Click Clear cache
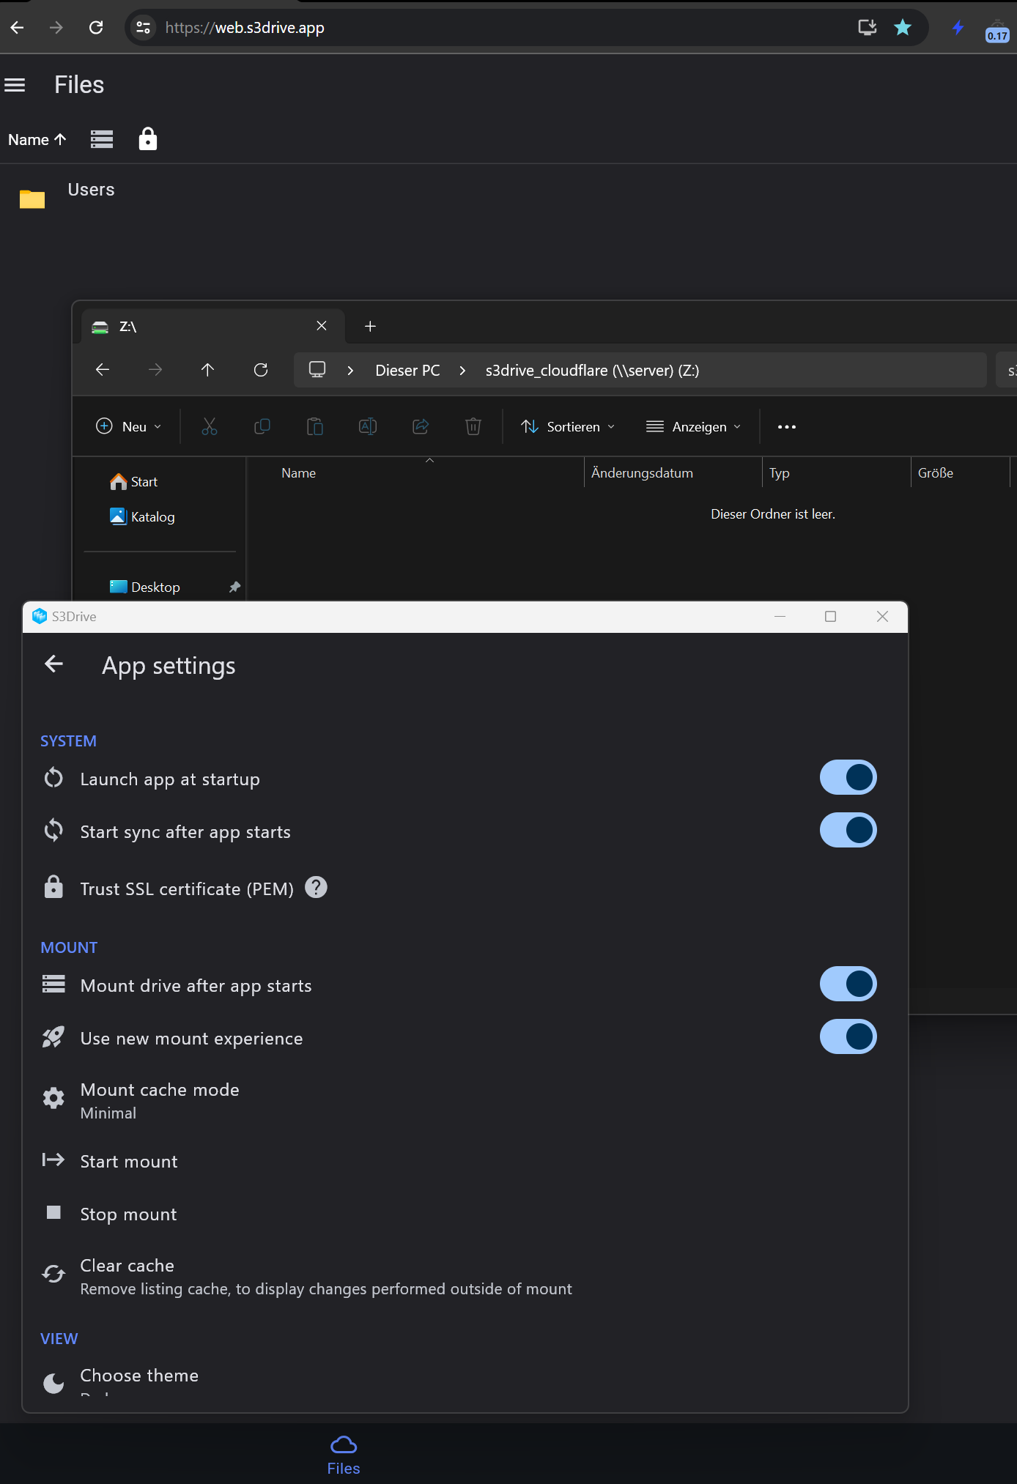The image size is (1017, 1484). (x=465, y=1277)
